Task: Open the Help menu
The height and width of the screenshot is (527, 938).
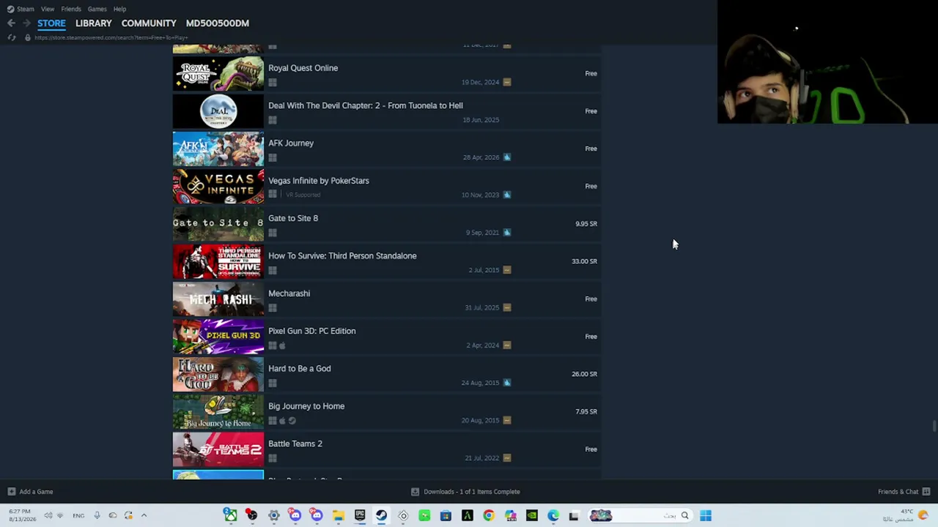Action: pos(119,9)
